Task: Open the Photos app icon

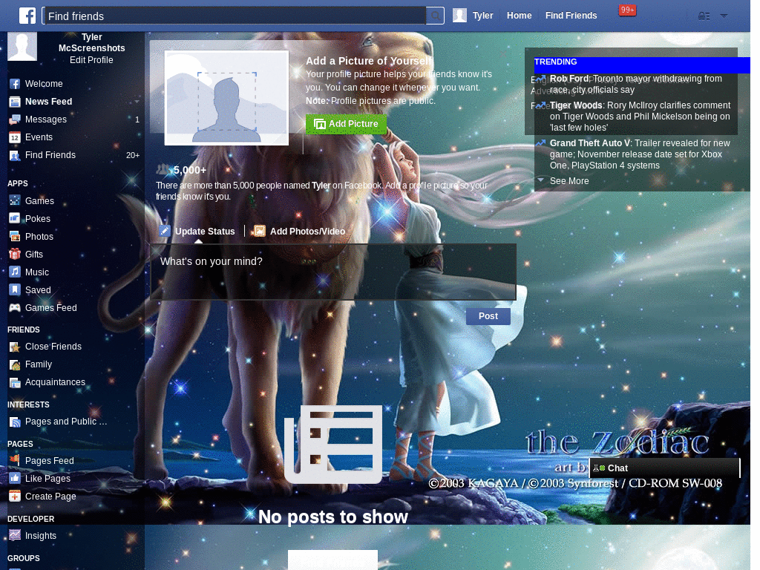Action: point(15,236)
